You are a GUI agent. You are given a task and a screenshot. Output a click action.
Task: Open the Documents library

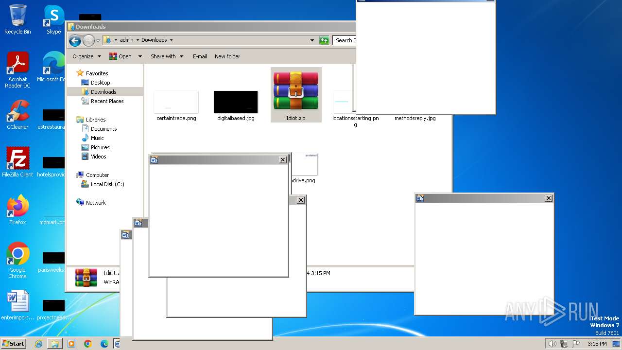(x=104, y=129)
